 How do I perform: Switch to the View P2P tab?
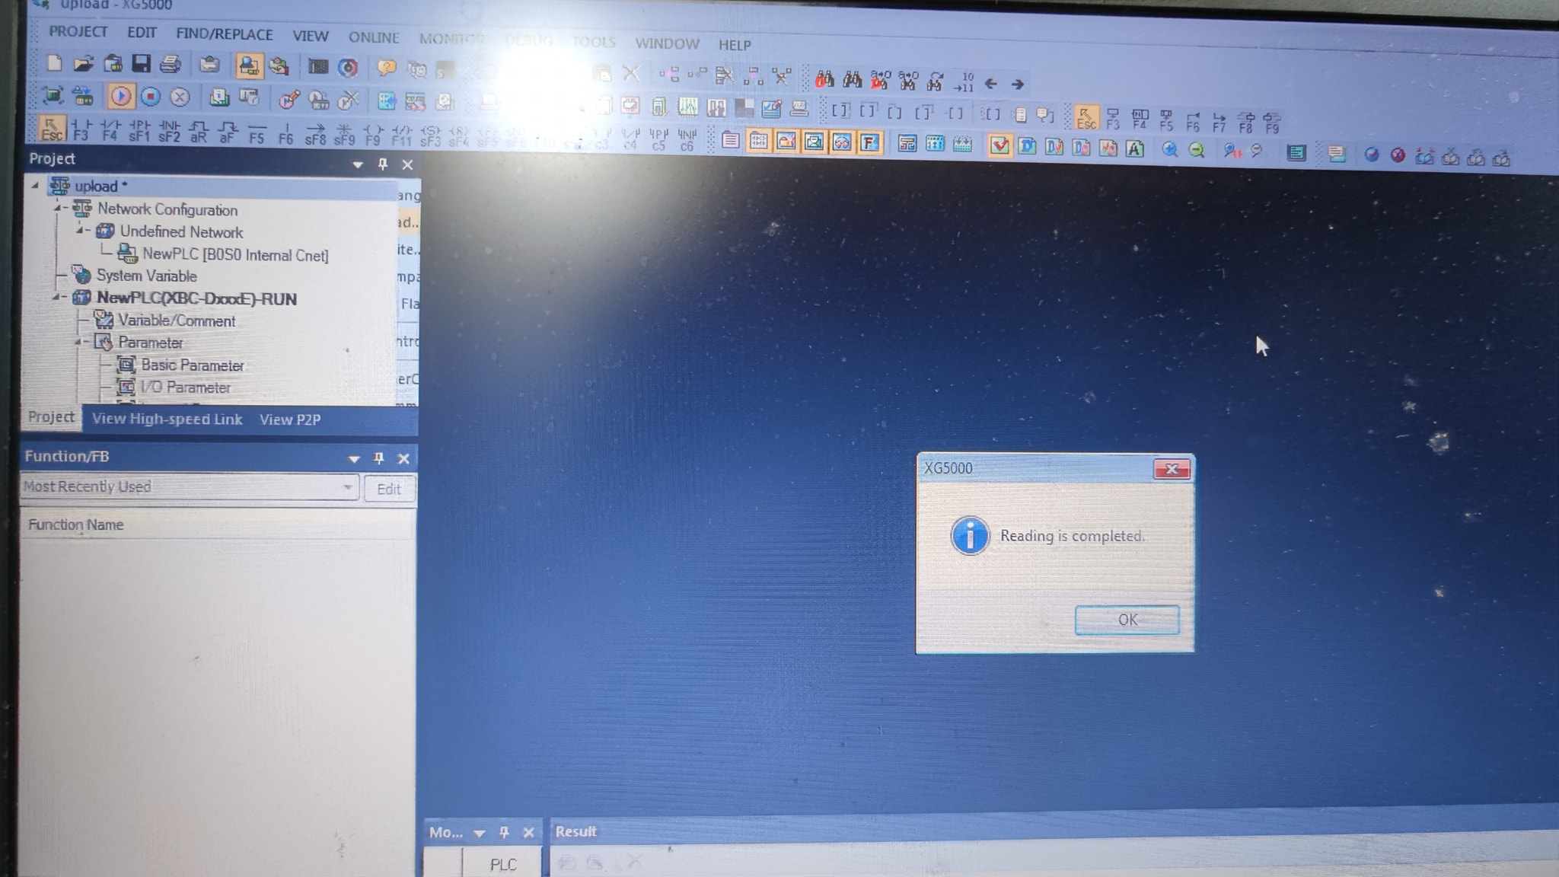point(290,419)
